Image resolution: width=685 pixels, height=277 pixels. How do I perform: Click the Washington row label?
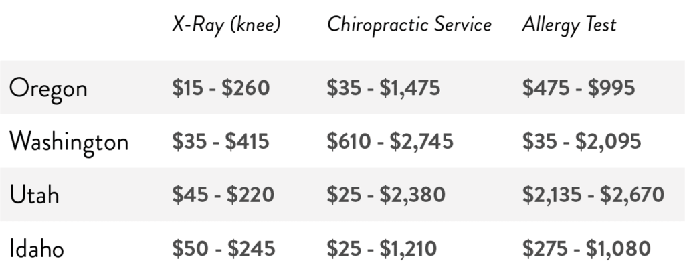(70, 142)
